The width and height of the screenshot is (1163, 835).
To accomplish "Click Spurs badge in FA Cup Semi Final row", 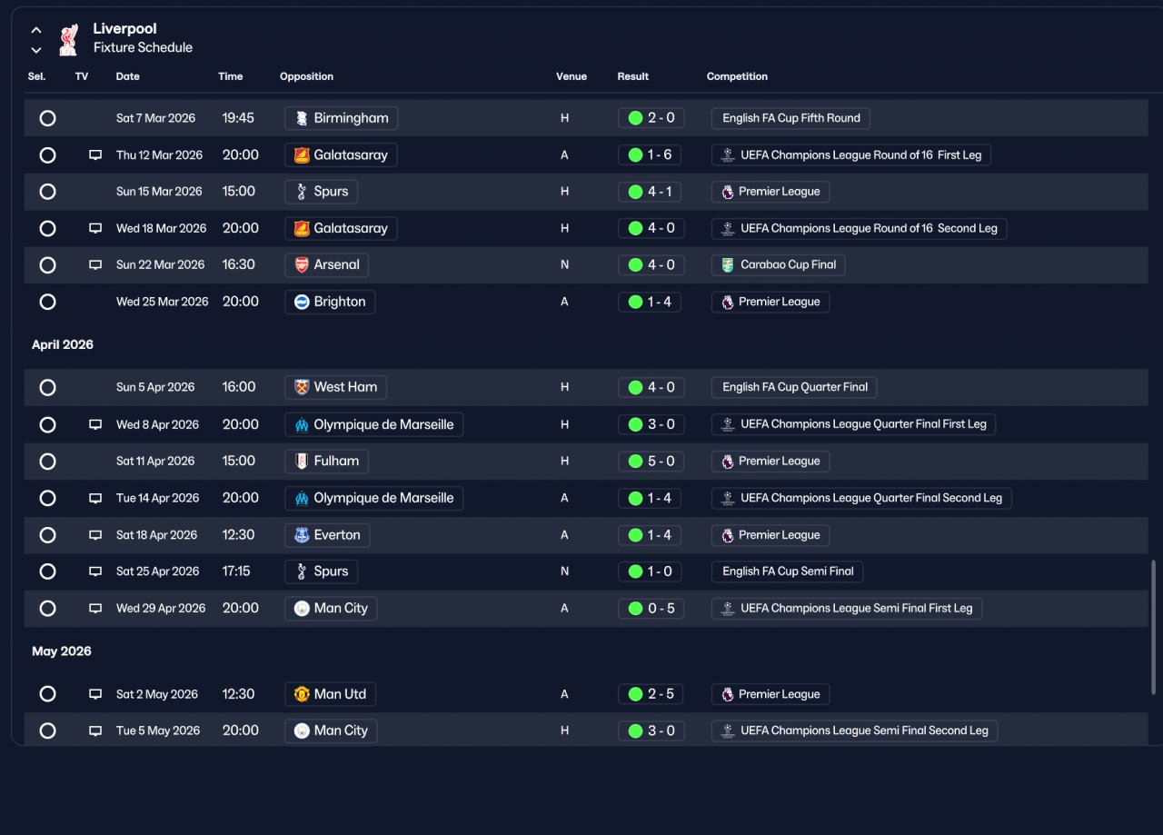I will 302,572.
